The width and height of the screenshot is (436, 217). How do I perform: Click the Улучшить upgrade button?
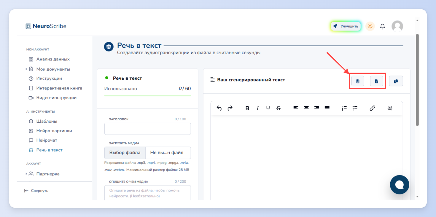[x=346, y=26]
